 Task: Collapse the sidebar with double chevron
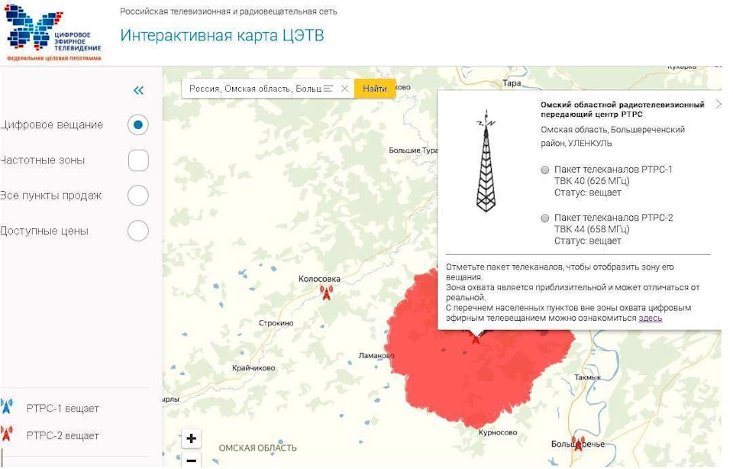(138, 90)
